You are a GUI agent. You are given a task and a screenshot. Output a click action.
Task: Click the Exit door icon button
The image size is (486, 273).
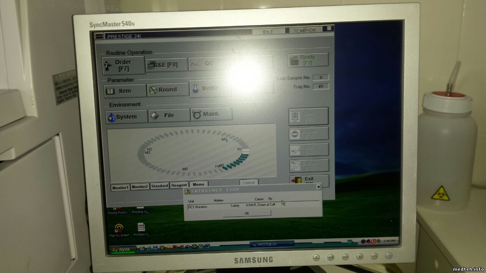click(x=309, y=180)
